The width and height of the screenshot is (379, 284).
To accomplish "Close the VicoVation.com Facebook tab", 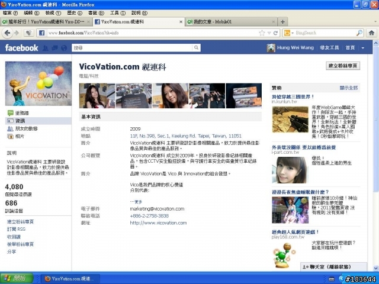I will 181,22.
